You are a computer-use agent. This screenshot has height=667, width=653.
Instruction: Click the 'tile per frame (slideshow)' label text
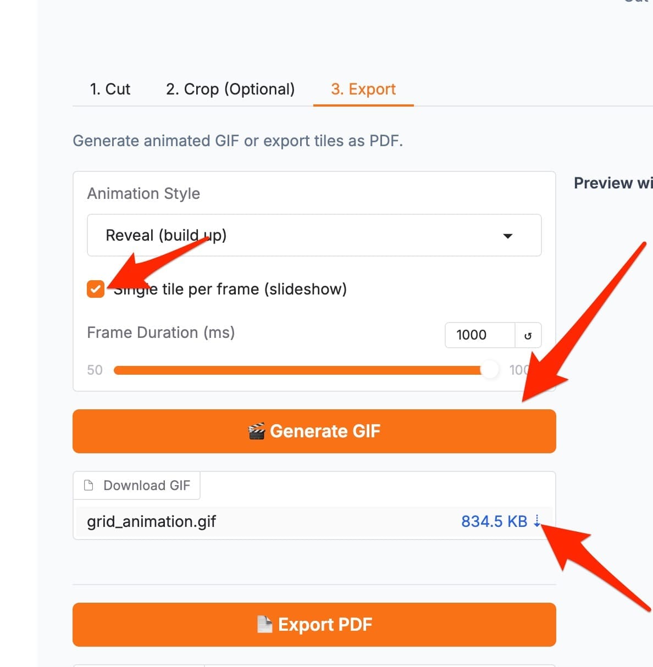click(x=254, y=289)
